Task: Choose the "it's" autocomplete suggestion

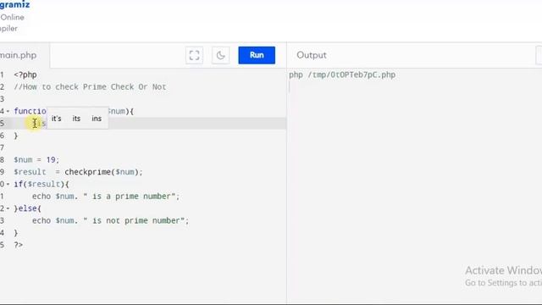Action: (x=57, y=119)
